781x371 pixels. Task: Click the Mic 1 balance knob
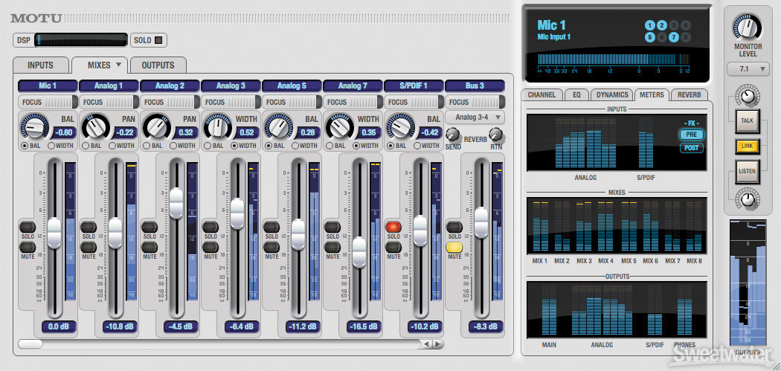pos(33,128)
